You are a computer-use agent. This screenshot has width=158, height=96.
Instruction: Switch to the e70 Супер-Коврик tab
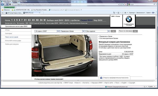coord(14,13)
